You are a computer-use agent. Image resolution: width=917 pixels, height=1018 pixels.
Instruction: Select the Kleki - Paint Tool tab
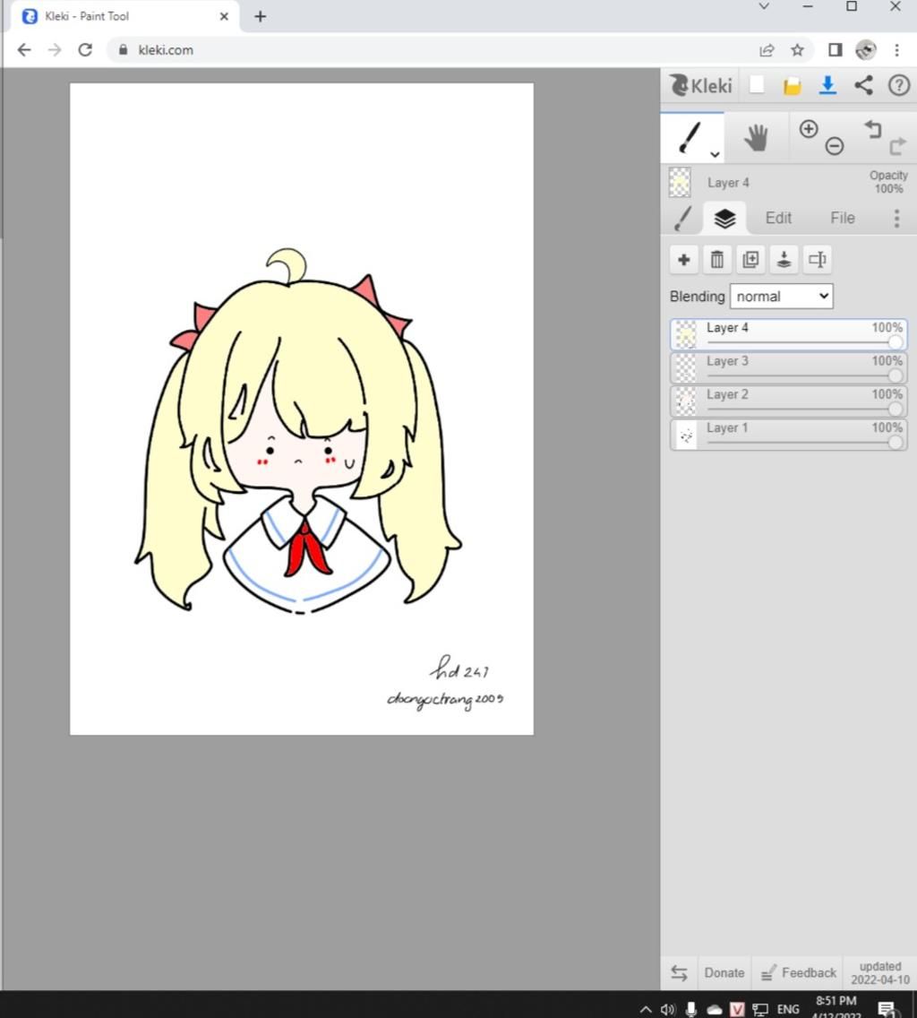click(125, 16)
